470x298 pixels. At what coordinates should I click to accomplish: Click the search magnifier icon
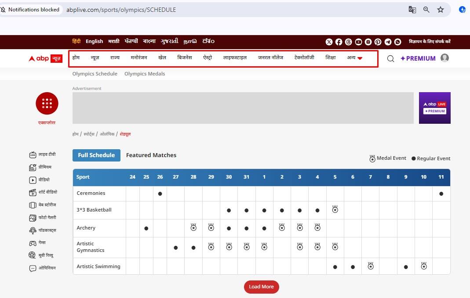click(x=390, y=58)
